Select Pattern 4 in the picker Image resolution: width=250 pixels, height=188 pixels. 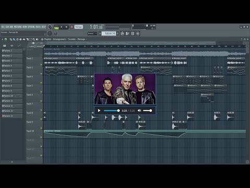pyautogui.click(x=12, y=66)
